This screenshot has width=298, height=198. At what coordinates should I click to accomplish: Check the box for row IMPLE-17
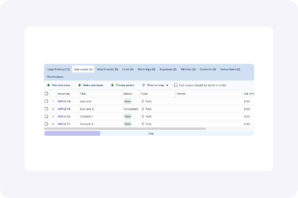click(x=46, y=124)
